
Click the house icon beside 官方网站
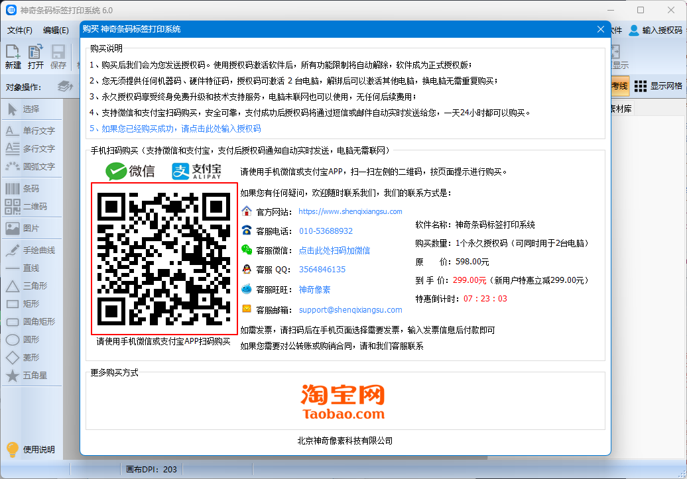pos(247,211)
